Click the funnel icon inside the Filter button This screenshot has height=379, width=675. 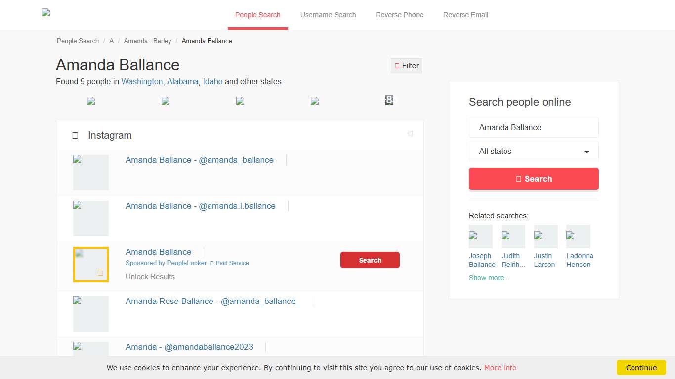(397, 65)
